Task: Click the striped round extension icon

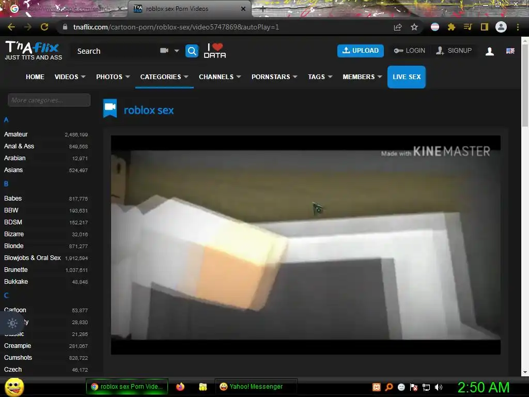Action: pyautogui.click(x=435, y=27)
